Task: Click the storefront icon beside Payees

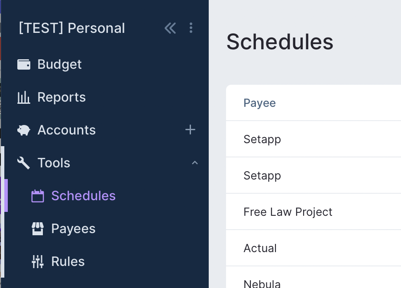Action: [38, 229]
